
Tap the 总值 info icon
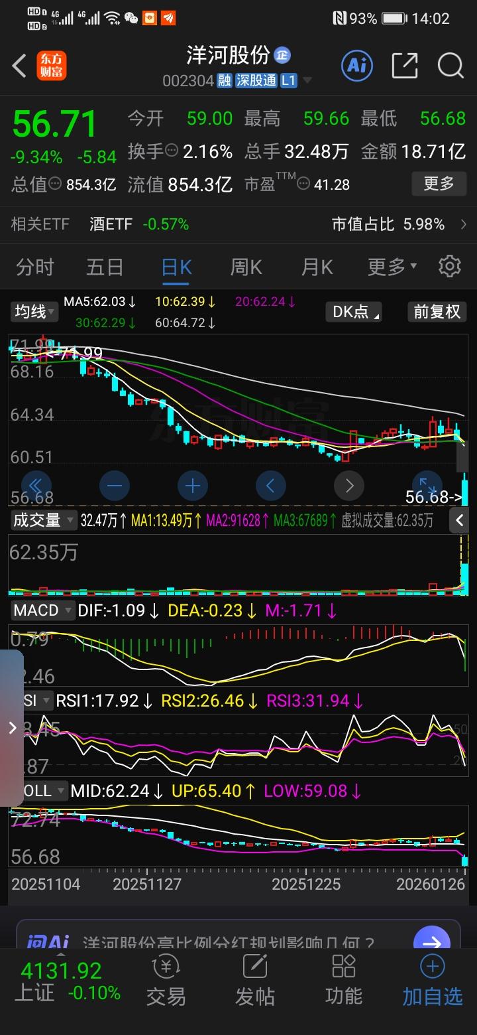point(56,184)
